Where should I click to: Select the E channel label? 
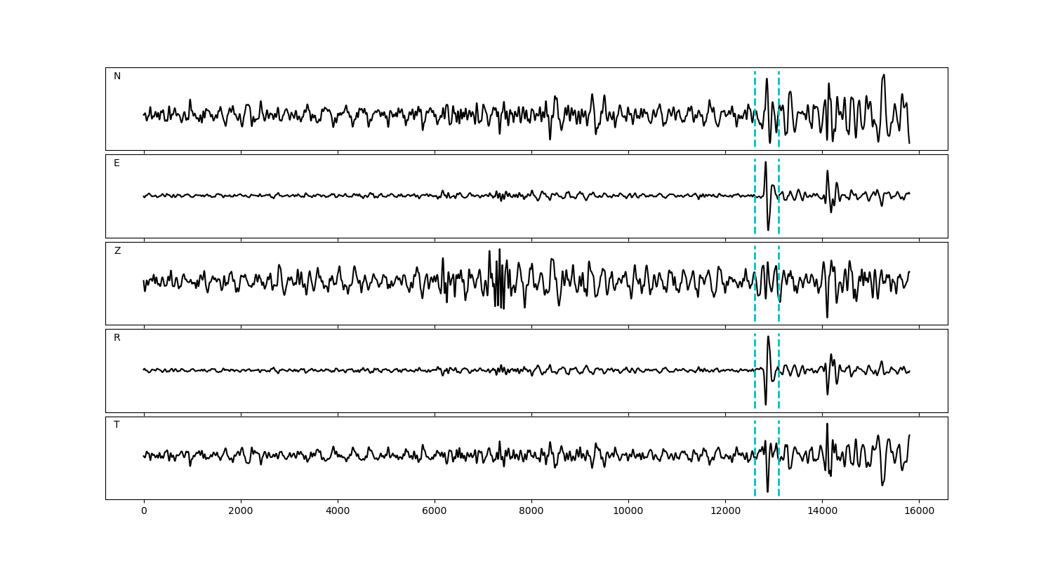click(x=117, y=163)
